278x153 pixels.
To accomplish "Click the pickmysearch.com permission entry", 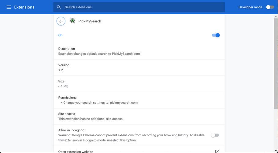I will pyautogui.click(x=100, y=103).
